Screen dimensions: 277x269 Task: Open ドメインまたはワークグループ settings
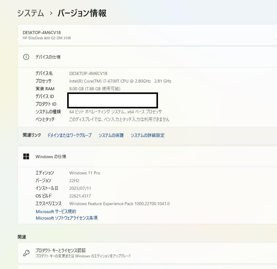click(69, 135)
